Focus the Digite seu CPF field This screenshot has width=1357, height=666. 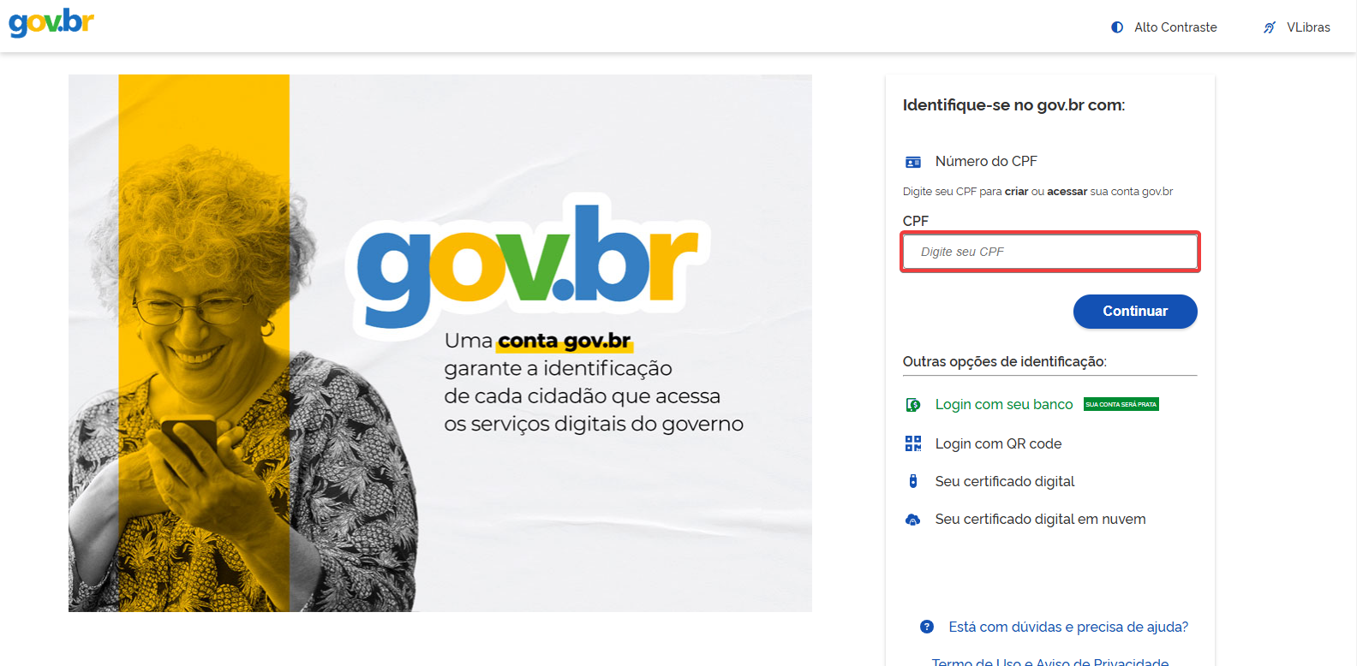[1050, 252]
